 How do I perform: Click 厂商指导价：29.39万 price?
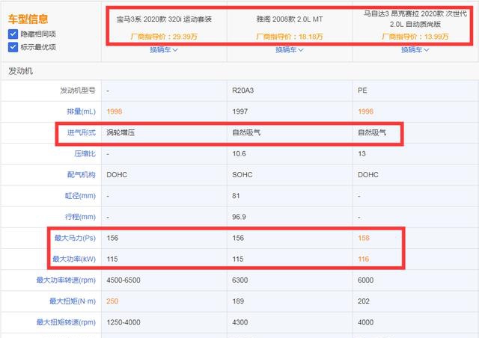click(164, 37)
